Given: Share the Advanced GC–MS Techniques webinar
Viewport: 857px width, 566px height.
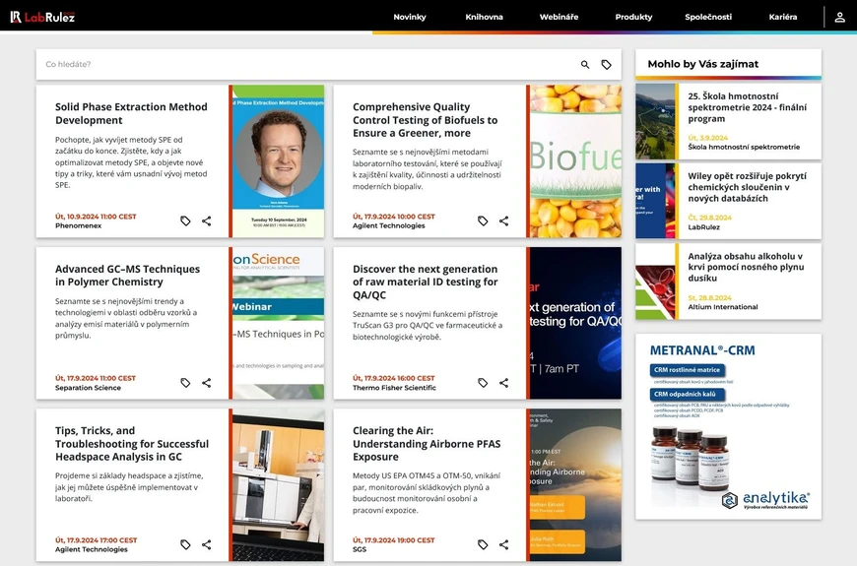Looking at the screenshot, I should [207, 383].
